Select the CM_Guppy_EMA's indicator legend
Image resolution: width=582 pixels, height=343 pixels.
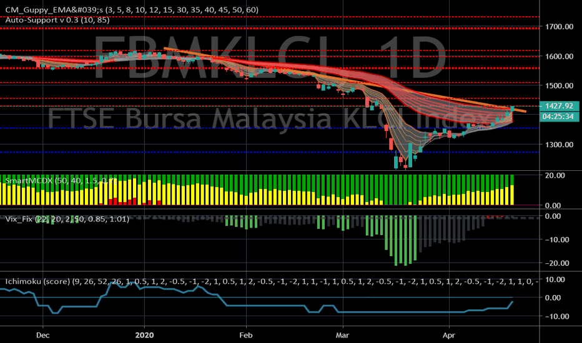click(x=132, y=9)
